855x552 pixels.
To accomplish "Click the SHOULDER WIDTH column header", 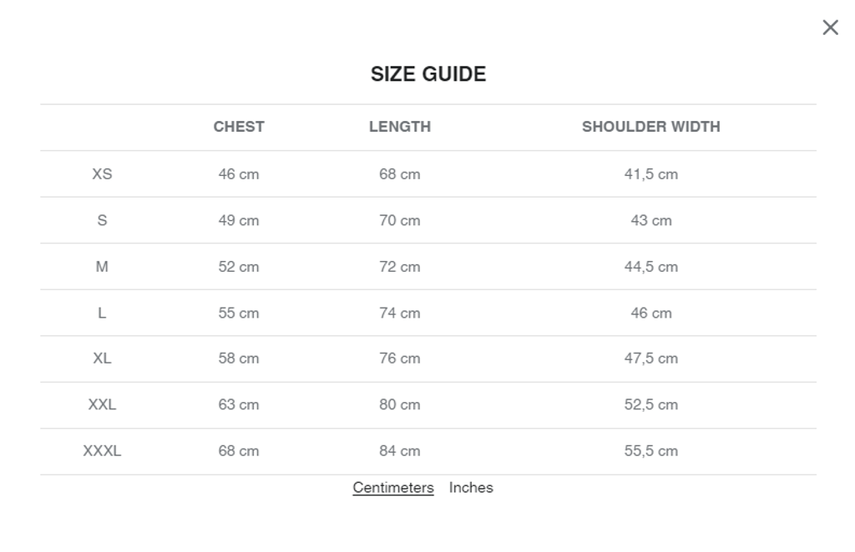I will (x=652, y=127).
